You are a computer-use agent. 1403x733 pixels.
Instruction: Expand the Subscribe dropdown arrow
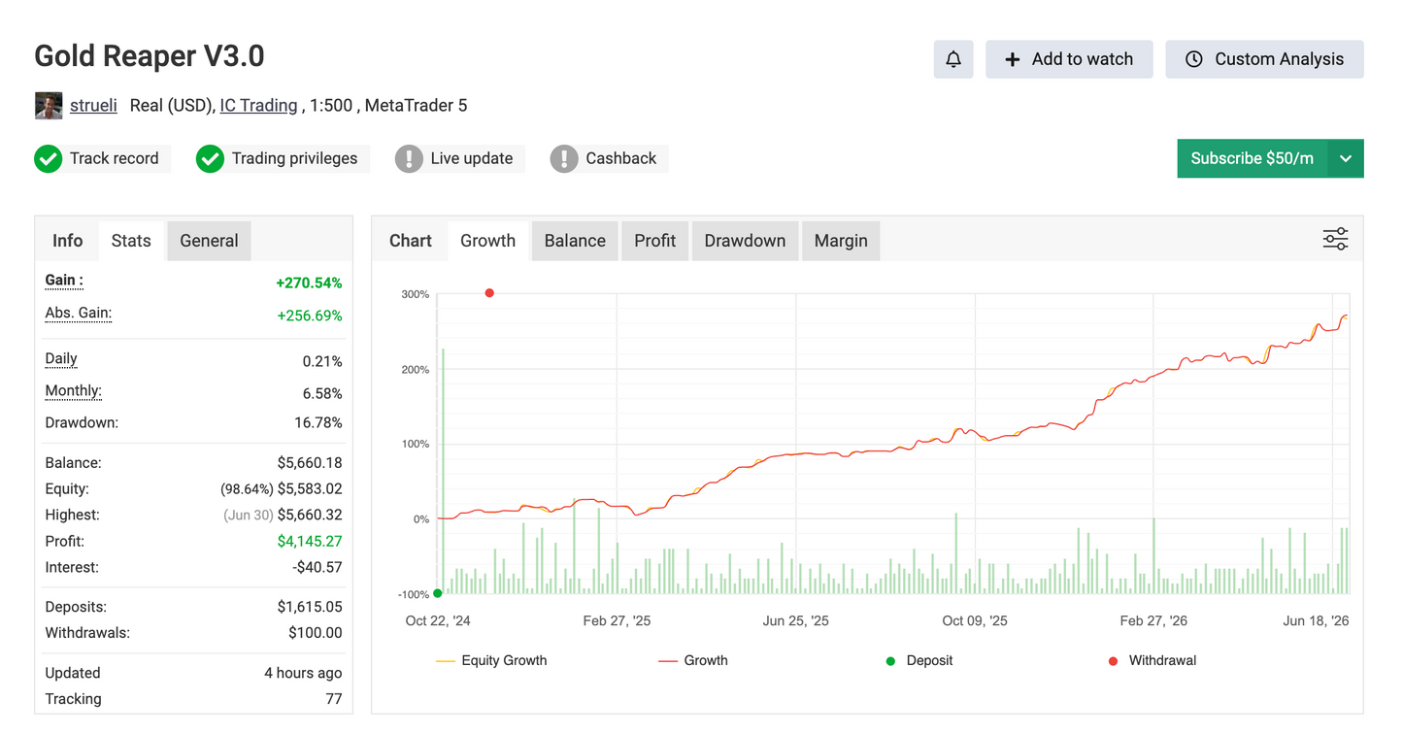[x=1346, y=159]
